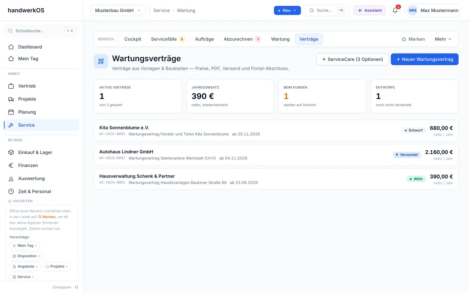Open the Servicefälle tab
Image resolution: width=469 pixels, height=293 pixels.
coord(168,39)
